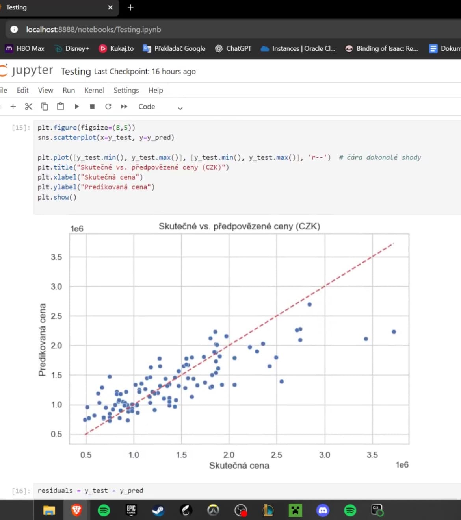Click the notebook title Testing to rename
The width and height of the screenshot is (461, 520).
coord(76,71)
